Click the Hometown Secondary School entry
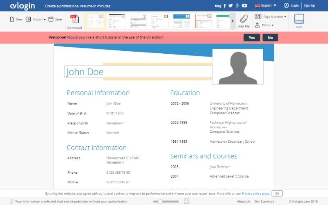 coord(232,141)
